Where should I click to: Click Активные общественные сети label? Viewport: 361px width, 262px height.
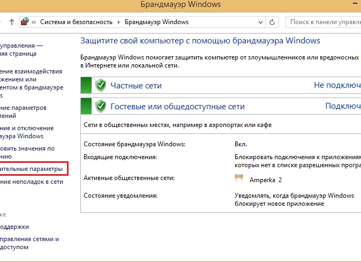click(x=129, y=178)
